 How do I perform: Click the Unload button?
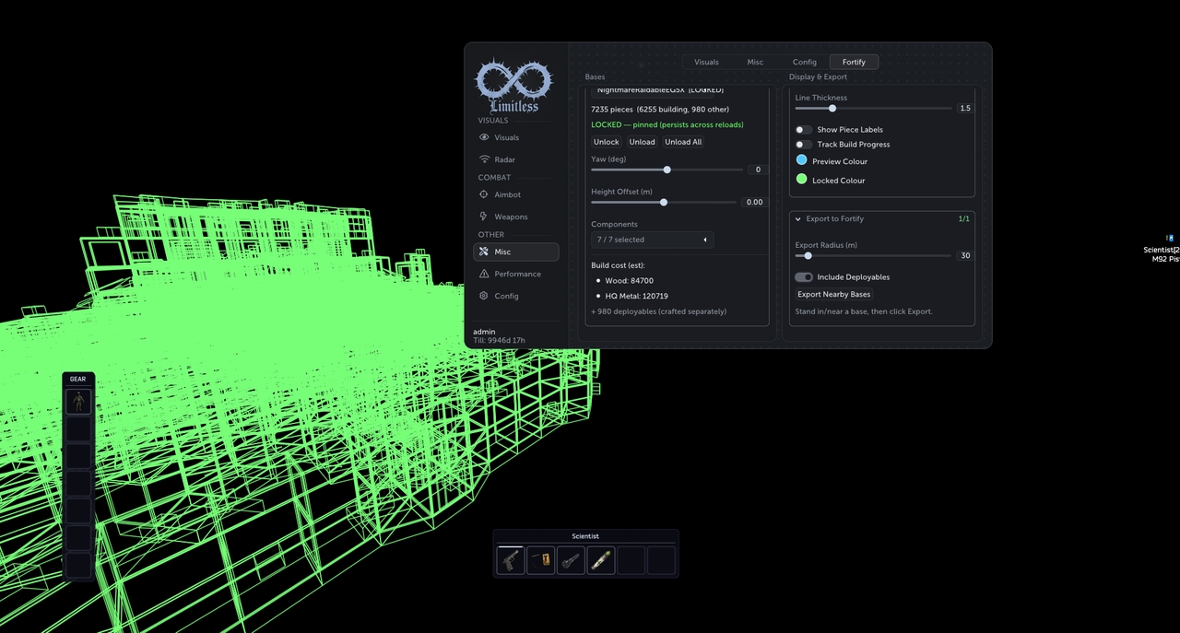click(642, 142)
